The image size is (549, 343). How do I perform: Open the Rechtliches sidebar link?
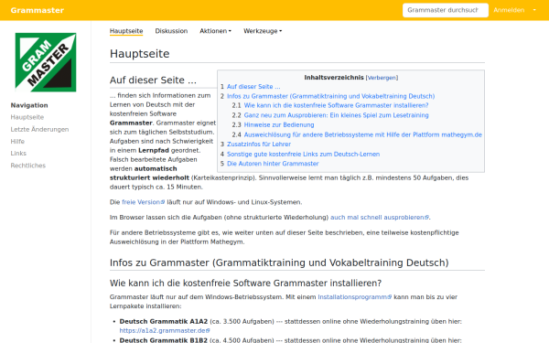tap(28, 166)
